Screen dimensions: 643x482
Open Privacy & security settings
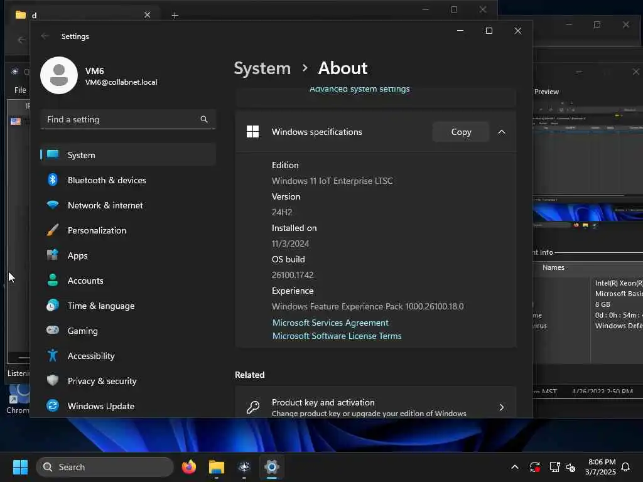click(x=128, y=381)
